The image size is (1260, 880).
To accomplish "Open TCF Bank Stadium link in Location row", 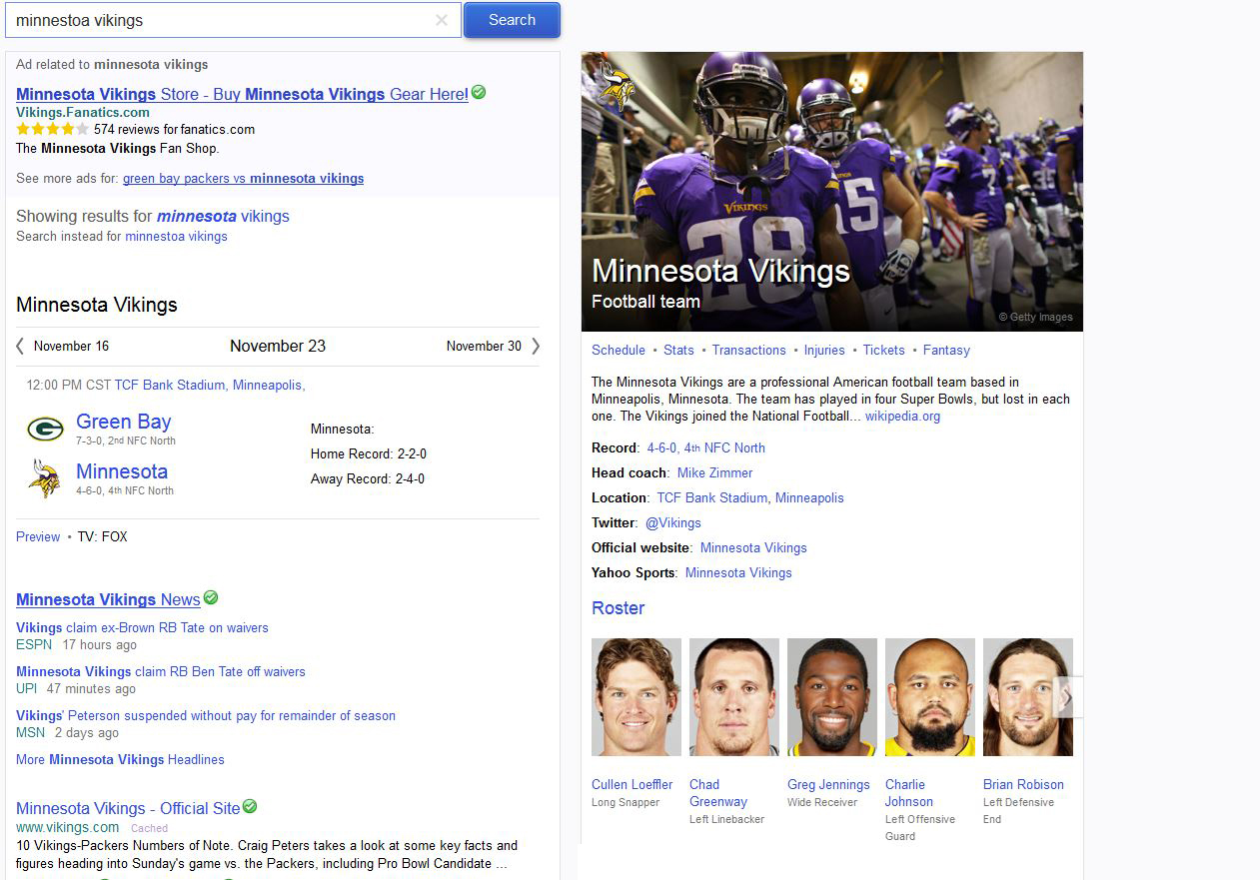I will pos(750,498).
